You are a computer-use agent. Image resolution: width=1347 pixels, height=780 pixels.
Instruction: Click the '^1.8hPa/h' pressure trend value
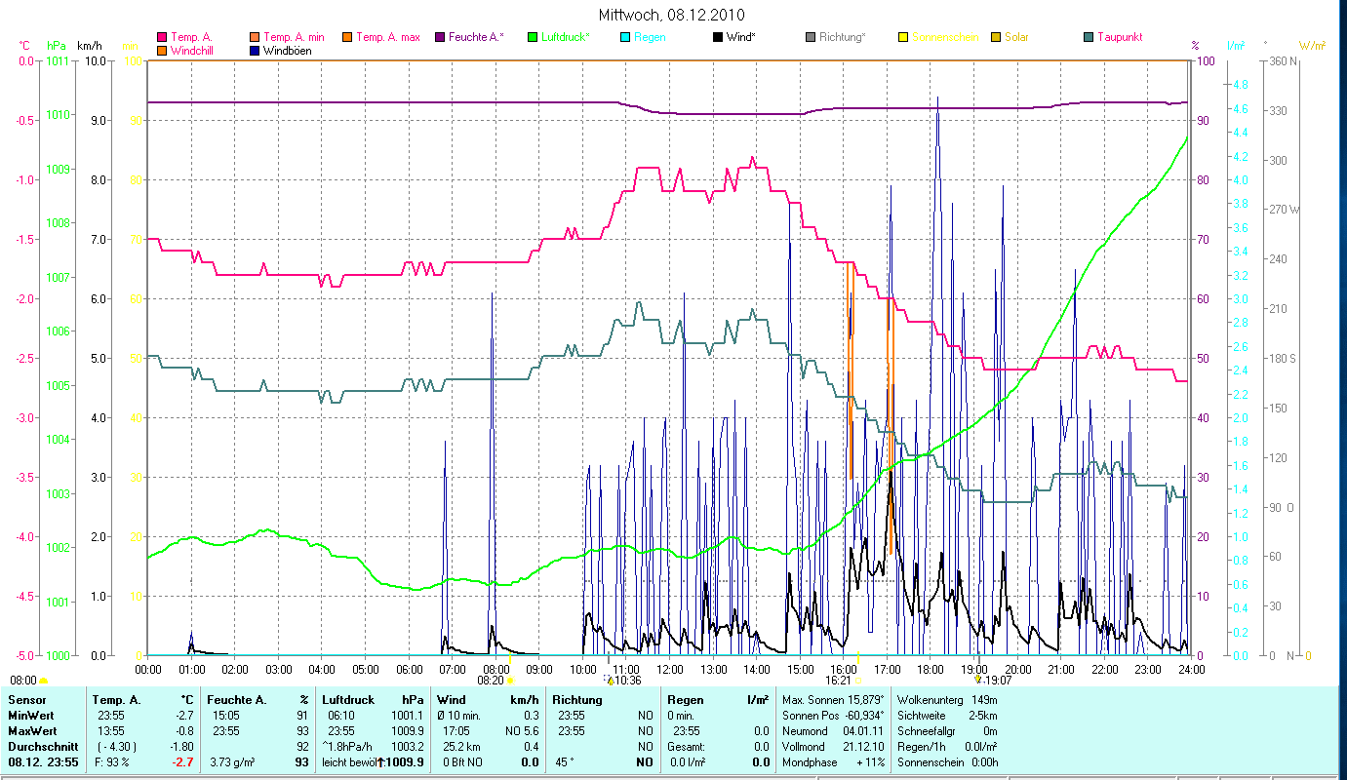point(348,747)
